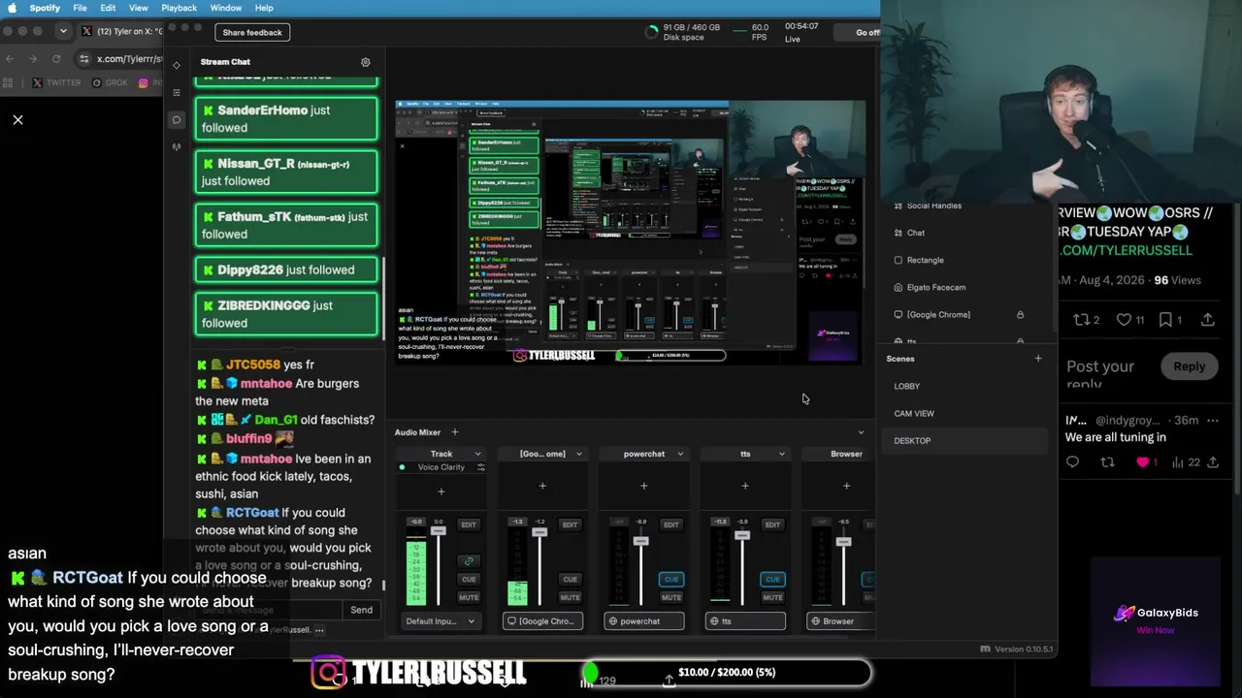
Task: Open the View menu
Action: (x=139, y=8)
